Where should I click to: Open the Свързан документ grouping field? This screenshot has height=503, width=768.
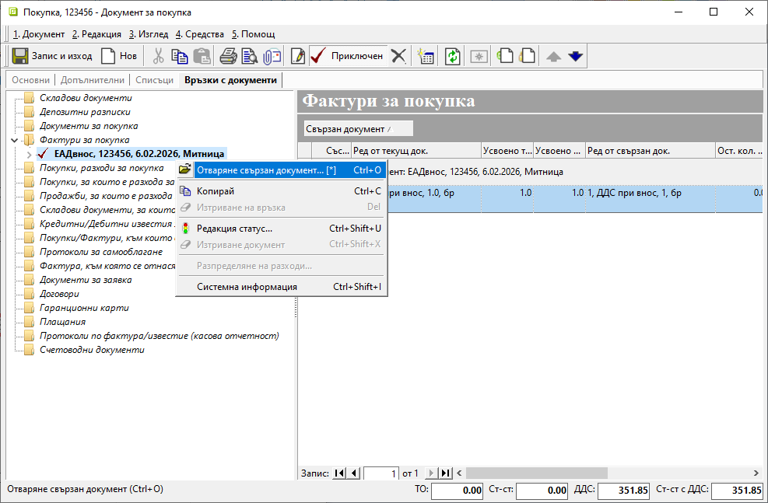point(358,128)
